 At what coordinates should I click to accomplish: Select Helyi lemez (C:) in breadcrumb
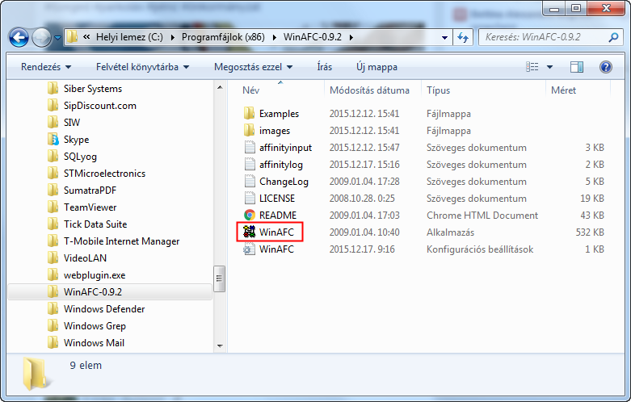coord(129,37)
